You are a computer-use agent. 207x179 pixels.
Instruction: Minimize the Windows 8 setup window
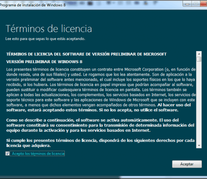click(187, 4)
